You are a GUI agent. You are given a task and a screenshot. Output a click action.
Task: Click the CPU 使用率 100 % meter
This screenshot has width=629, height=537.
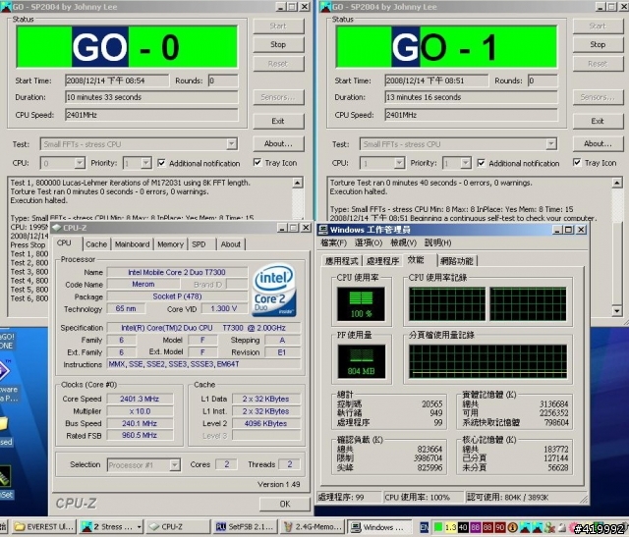coord(361,303)
